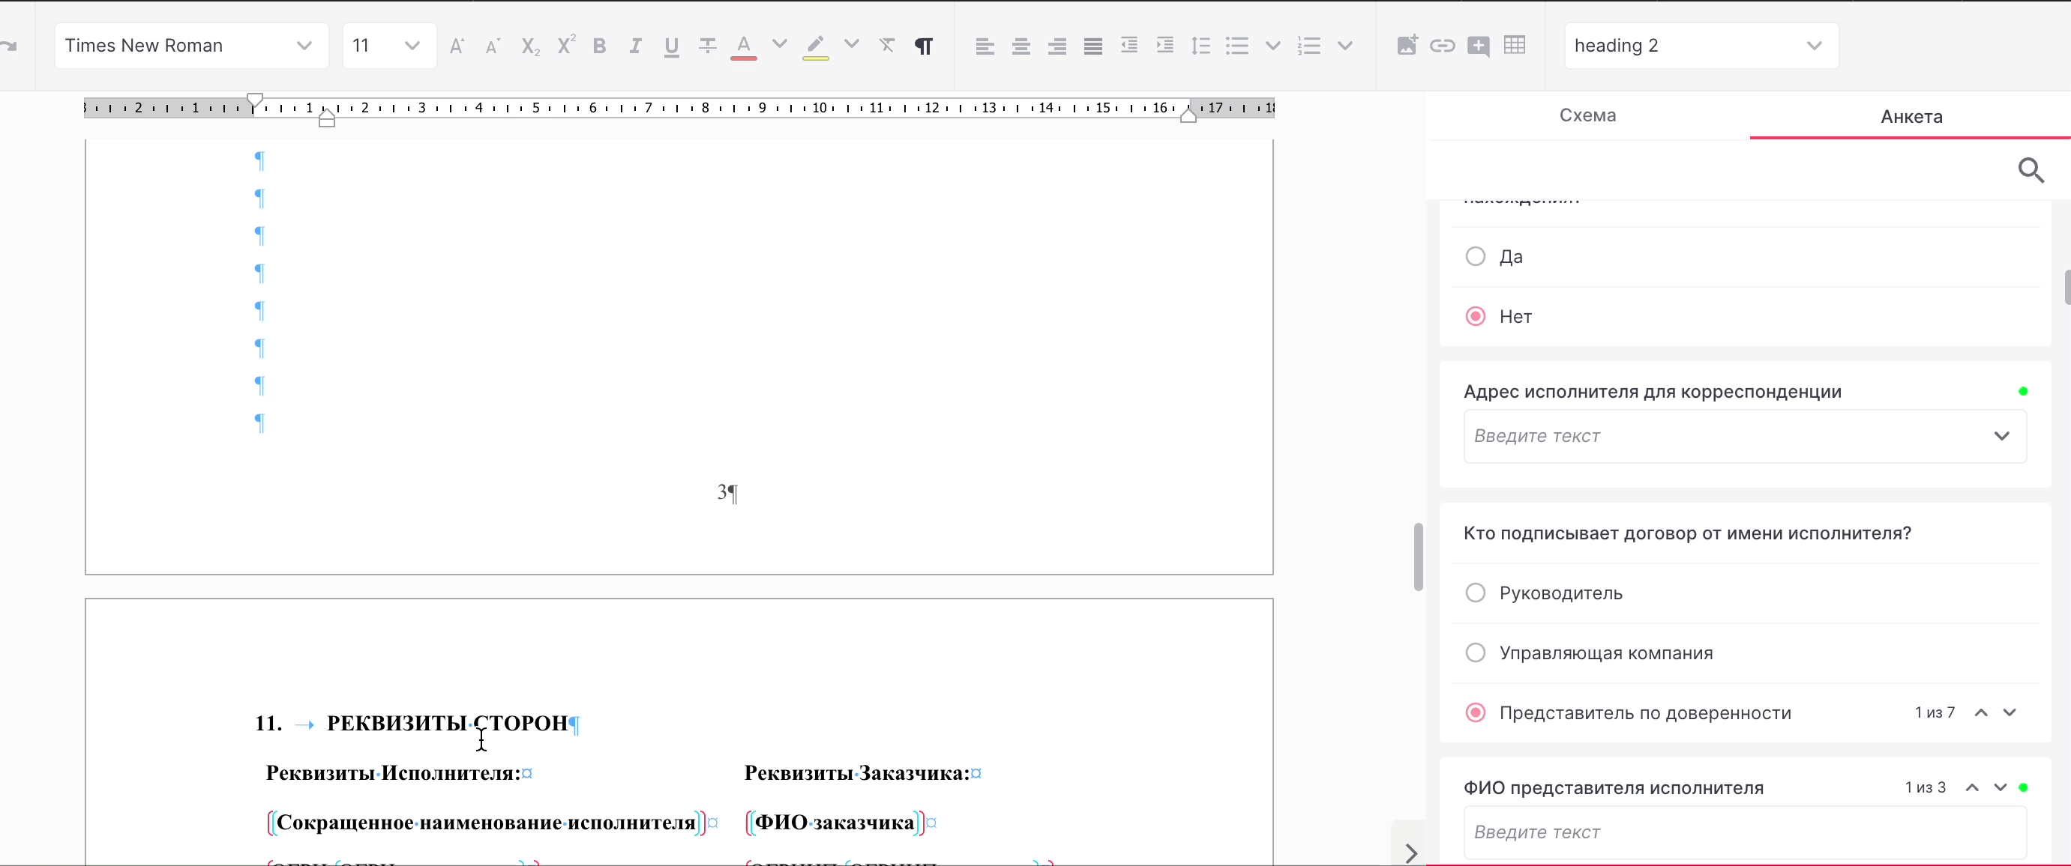Insert a table
The height and width of the screenshot is (866, 2071).
1515,45
